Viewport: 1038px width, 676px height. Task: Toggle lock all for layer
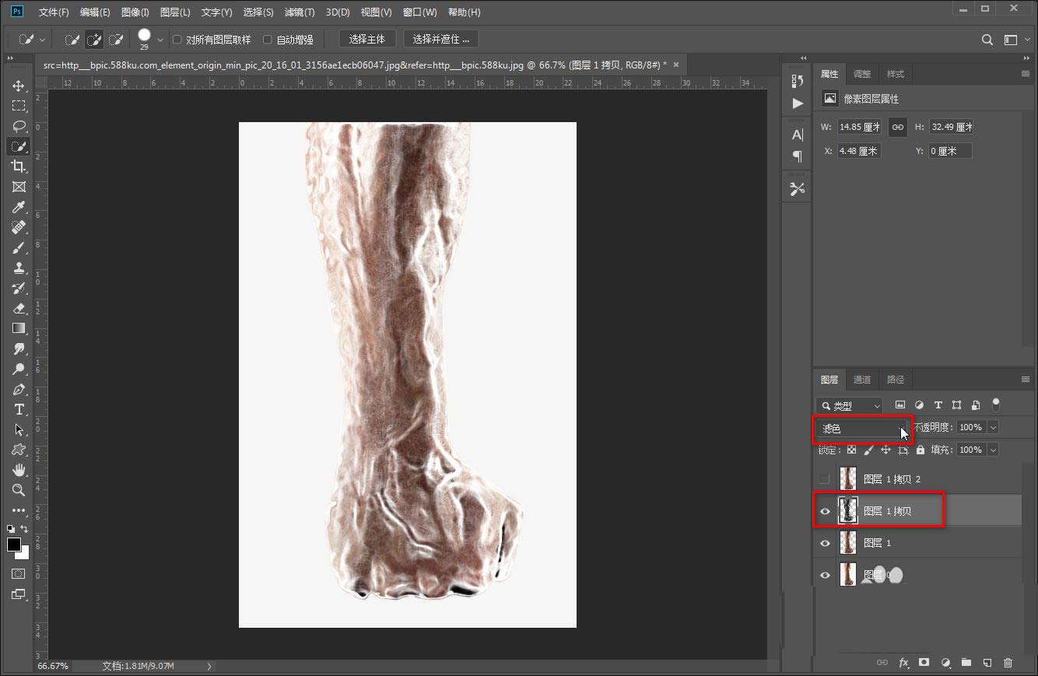pyautogui.click(x=921, y=450)
